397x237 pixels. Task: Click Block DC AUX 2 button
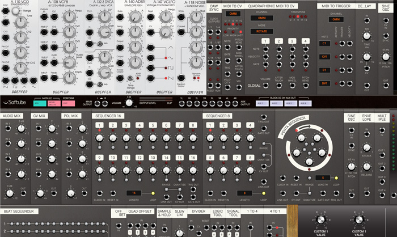click(x=276, y=103)
